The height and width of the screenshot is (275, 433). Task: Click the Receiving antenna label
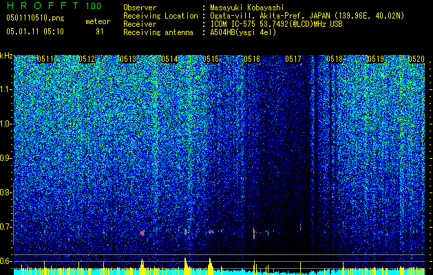[x=158, y=32]
